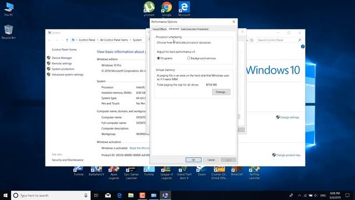Show hidden icons chevron in system tray
Viewport: 355px width, 200px height.
[x=300, y=195]
